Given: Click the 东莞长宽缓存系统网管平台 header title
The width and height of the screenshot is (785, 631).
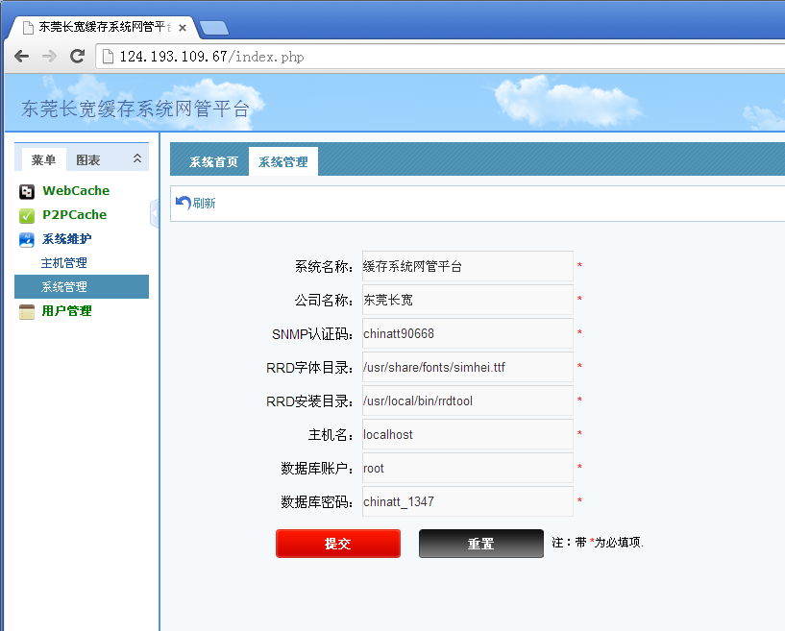Looking at the screenshot, I should pos(135,109).
